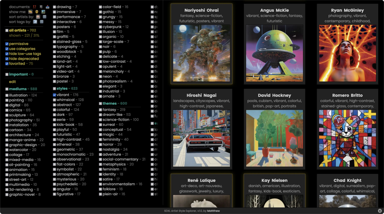Click artist name Ryan McGinley

[x=347, y=10]
